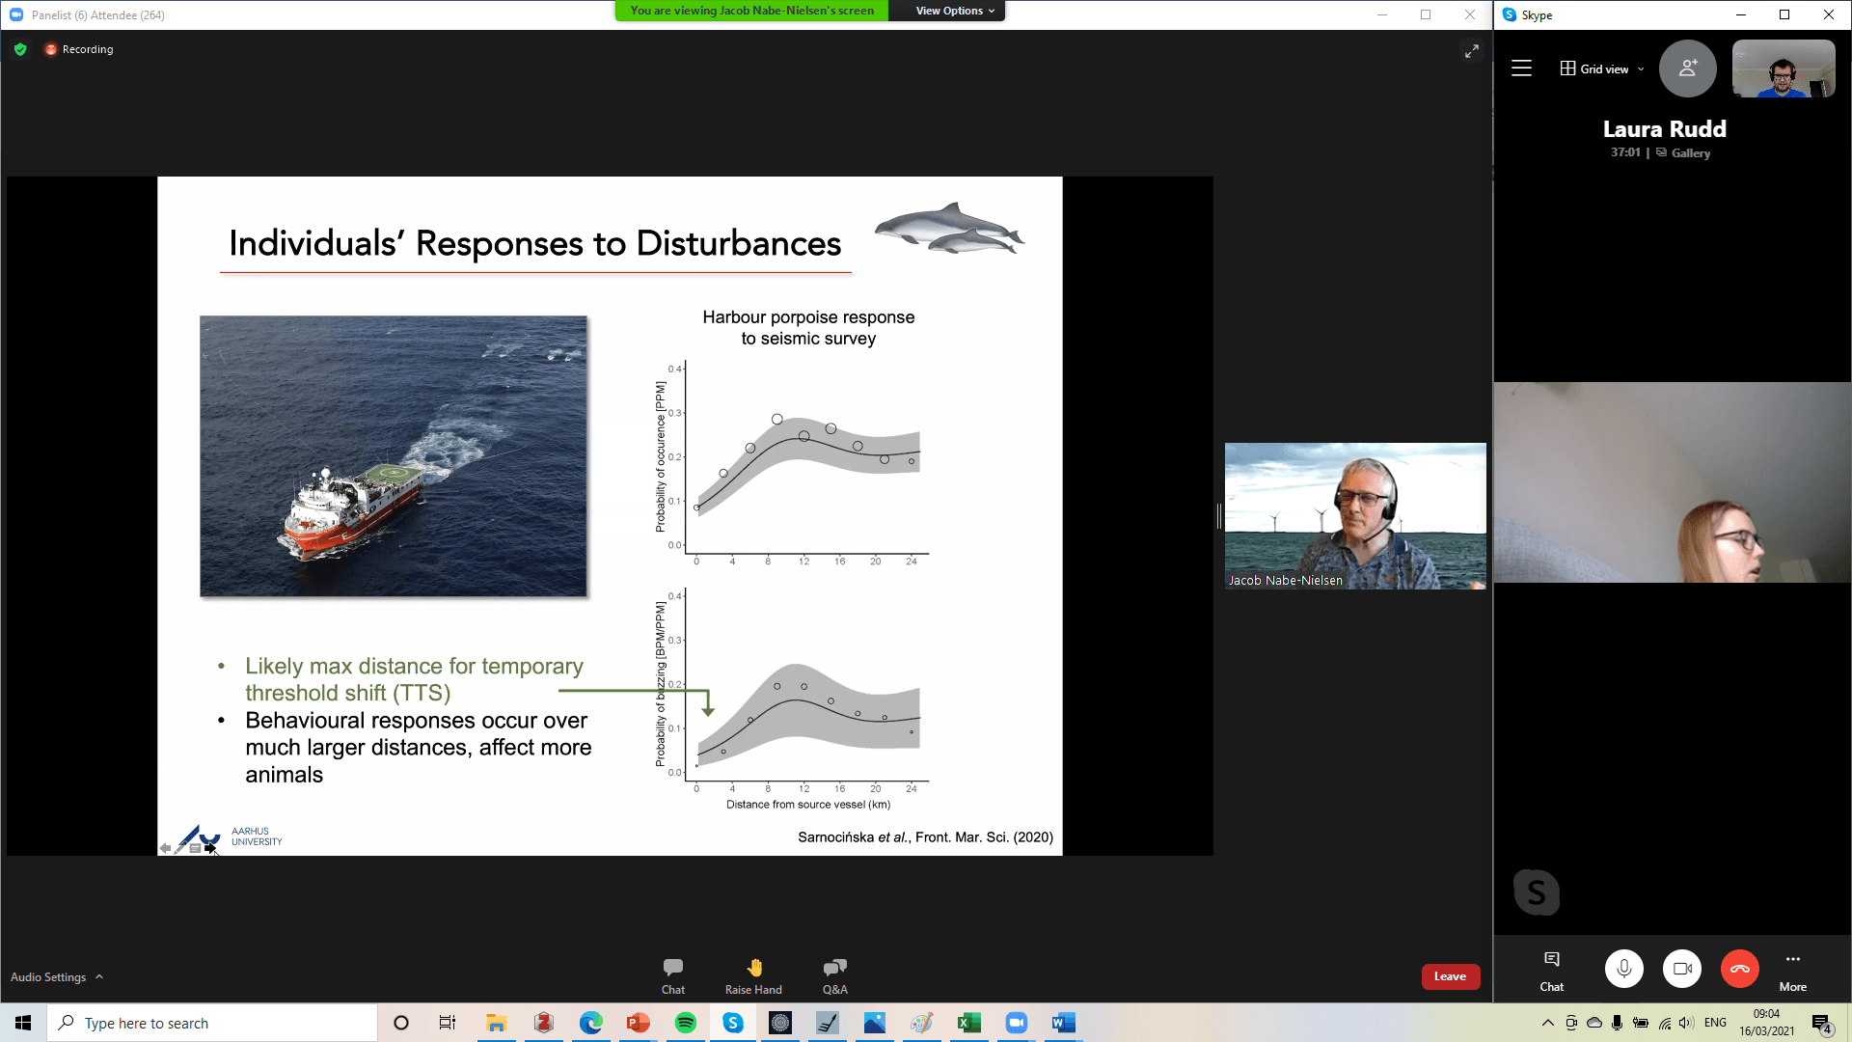
Task: Toggle the Skype video camera
Action: click(1682, 969)
